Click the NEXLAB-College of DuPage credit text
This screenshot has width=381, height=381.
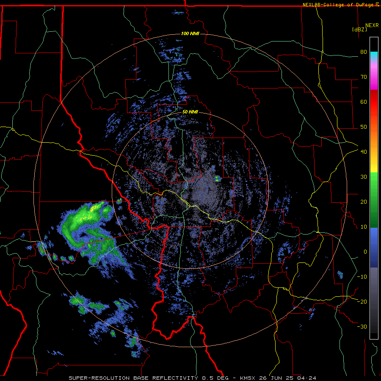[338, 5]
